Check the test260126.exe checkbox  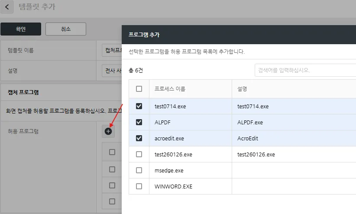coord(139,154)
